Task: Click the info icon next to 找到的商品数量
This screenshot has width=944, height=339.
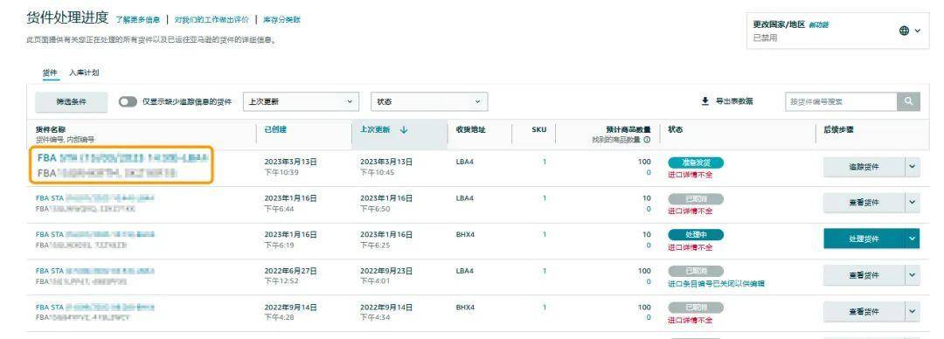Action: click(x=647, y=140)
